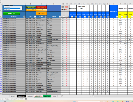Click the red CLEAR ARCHIVE button
This screenshot has height=102, width=133.
41,7
